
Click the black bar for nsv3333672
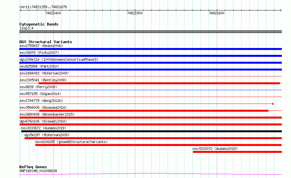point(152,131)
